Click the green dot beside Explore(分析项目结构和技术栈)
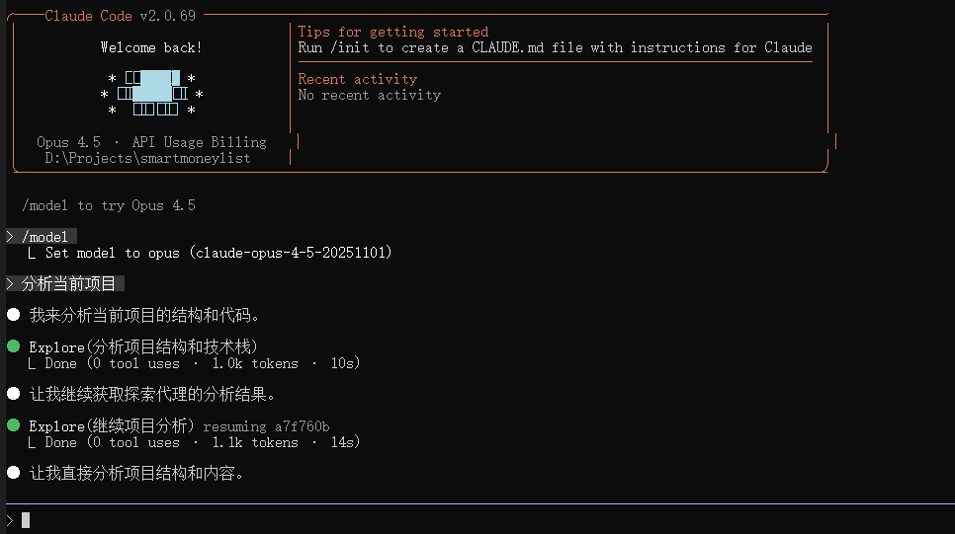Image resolution: width=955 pixels, height=534 pixels. [x=14, y=346]
